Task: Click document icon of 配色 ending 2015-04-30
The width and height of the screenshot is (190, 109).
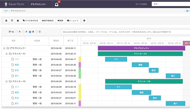Action: pyautogui.click(x=12, y=70)
